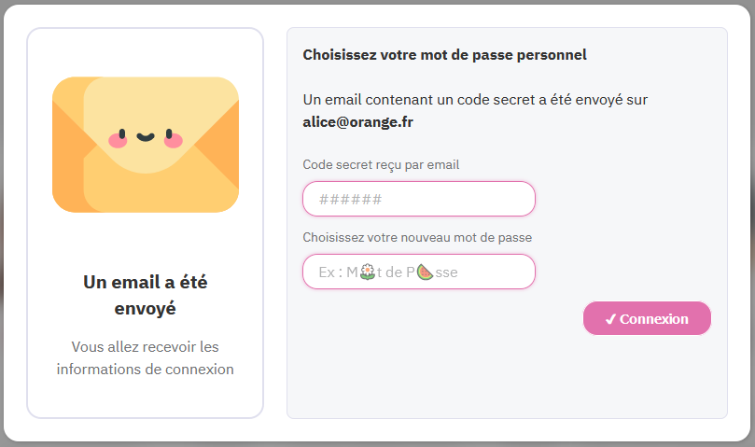Click the "Un email a été envoyé" title
Image resolution: width=755 pixels, height=447 pixels.
[x=145, y=294]
